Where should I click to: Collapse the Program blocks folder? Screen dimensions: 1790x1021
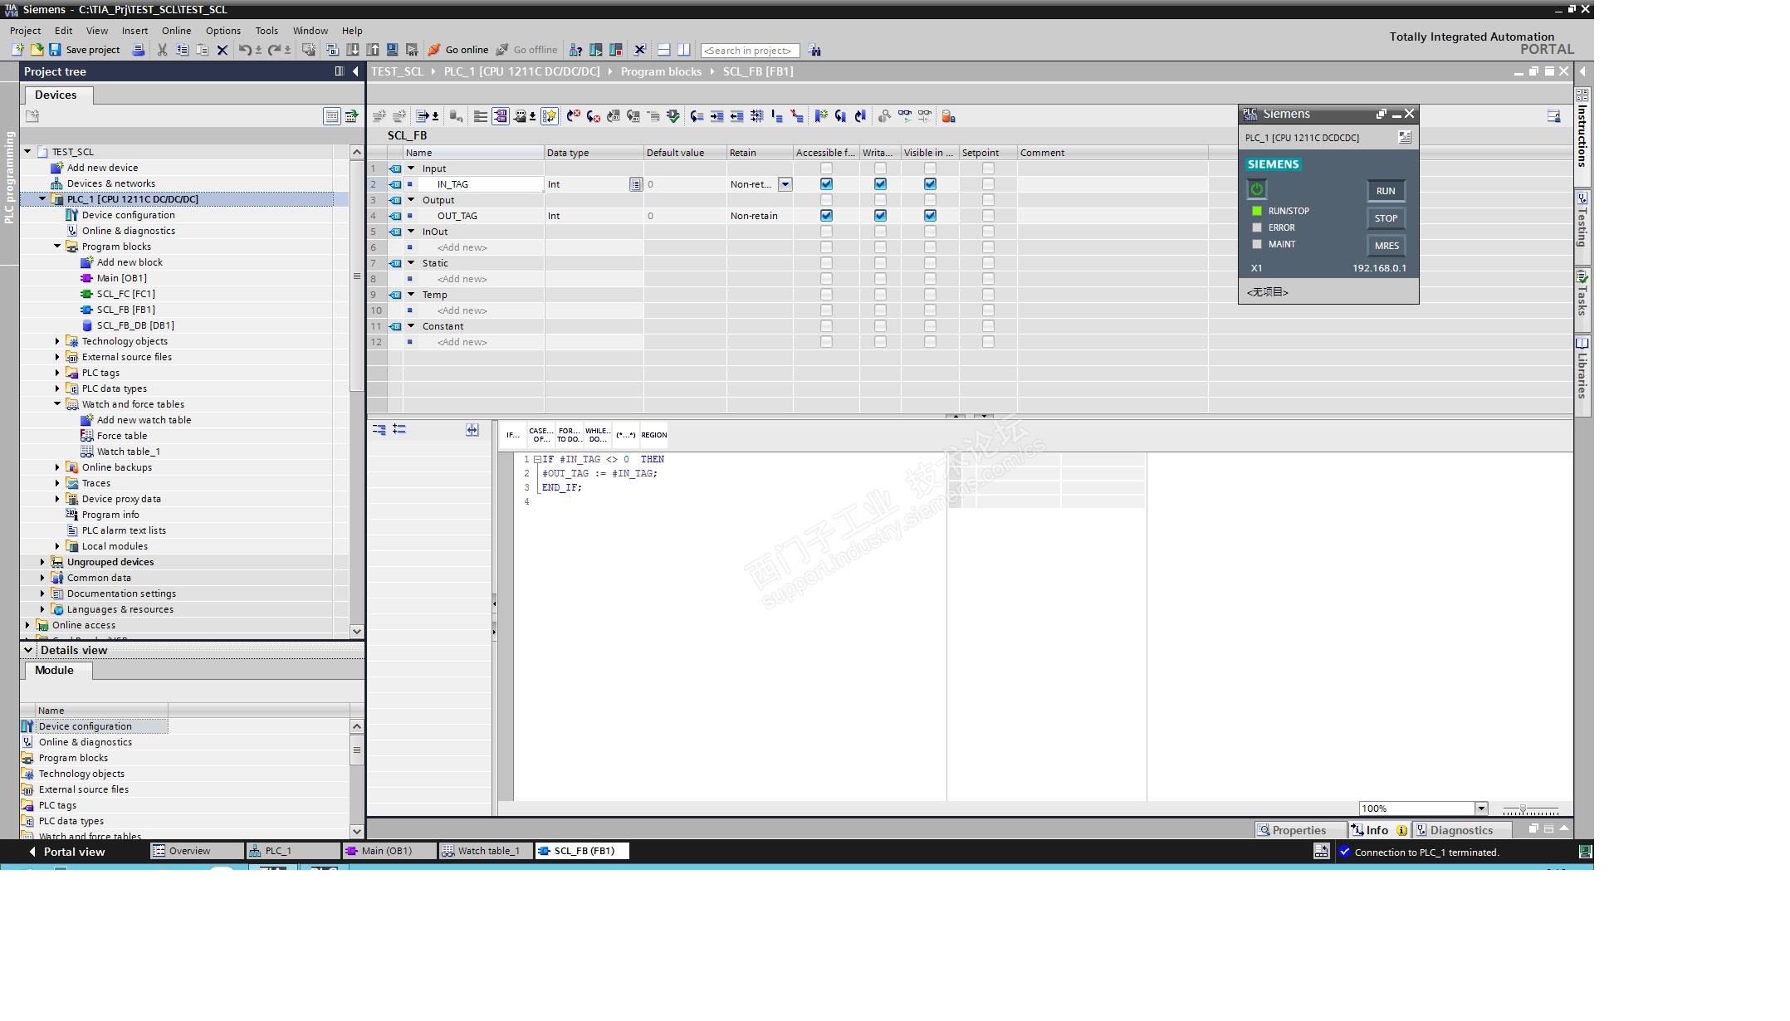[57, 247]
